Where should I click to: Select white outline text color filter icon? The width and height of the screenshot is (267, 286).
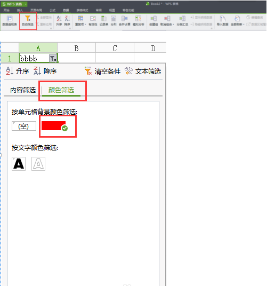click(x=38, y=164)
